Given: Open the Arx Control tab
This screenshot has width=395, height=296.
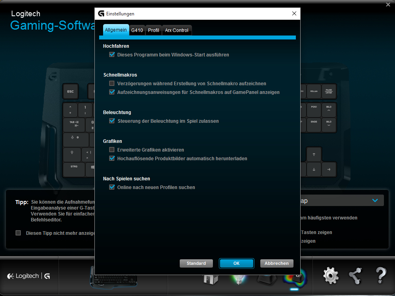Looking at the screenshot, I should pyautogui.click(x=177, y=30).
